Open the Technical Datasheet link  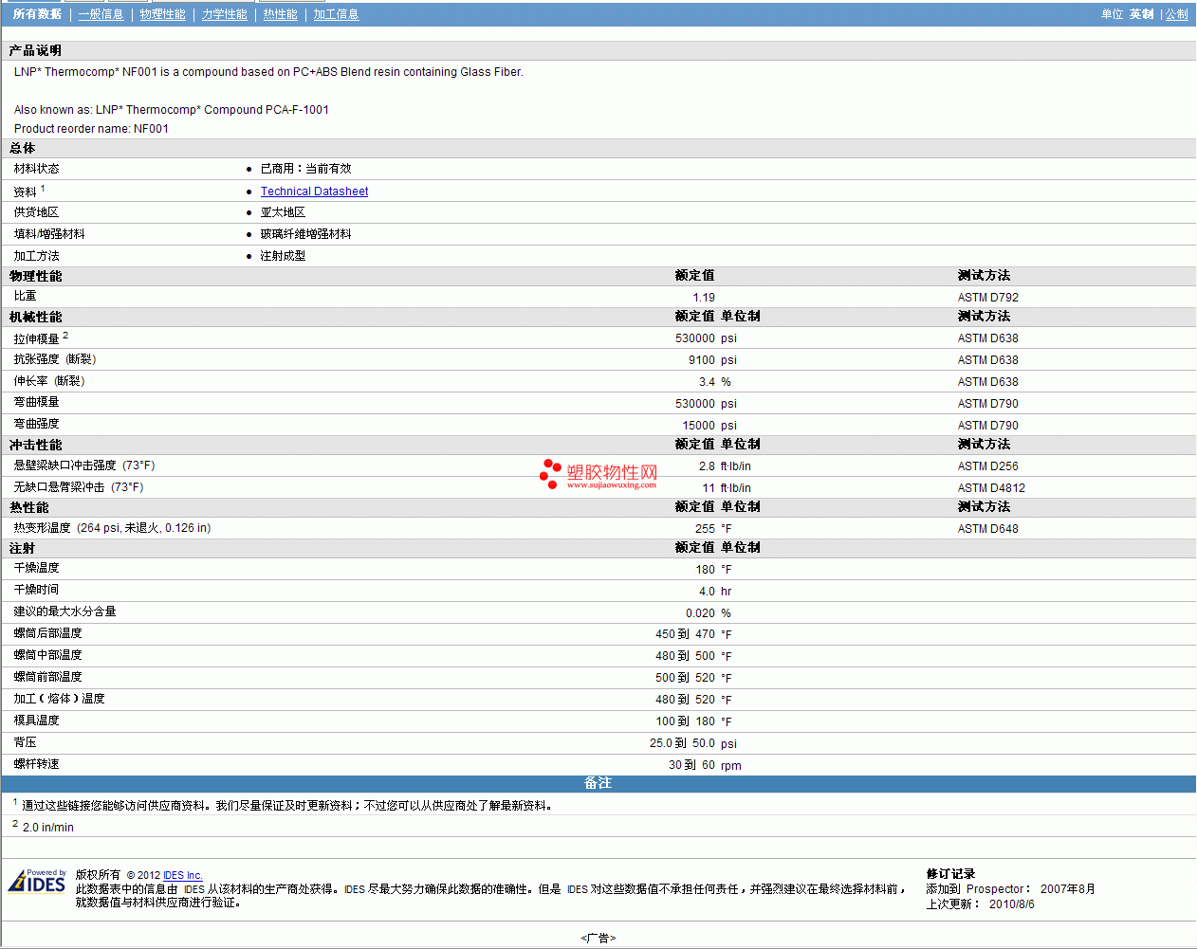click(314, 192)
